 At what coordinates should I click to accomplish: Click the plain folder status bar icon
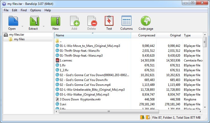(x=148, y=117)
